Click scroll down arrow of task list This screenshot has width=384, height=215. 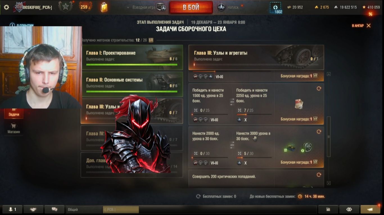pyautogui.click(x=329, y=183)
